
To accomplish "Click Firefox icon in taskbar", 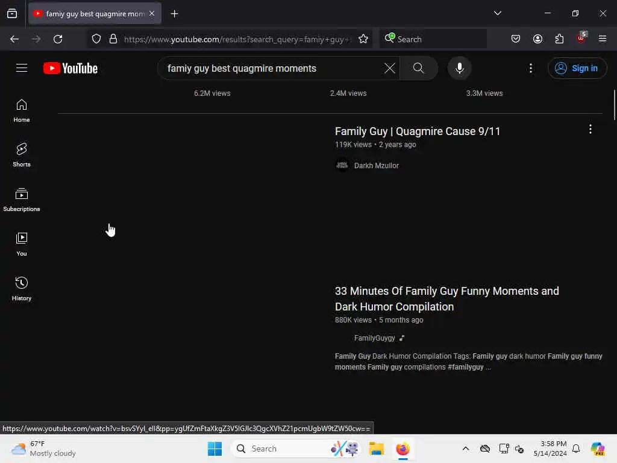I will coord(402,449).
